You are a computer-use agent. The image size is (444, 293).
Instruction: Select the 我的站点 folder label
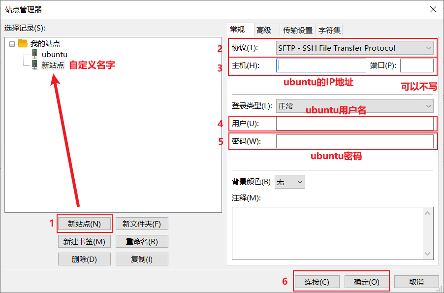coord(45,44)
